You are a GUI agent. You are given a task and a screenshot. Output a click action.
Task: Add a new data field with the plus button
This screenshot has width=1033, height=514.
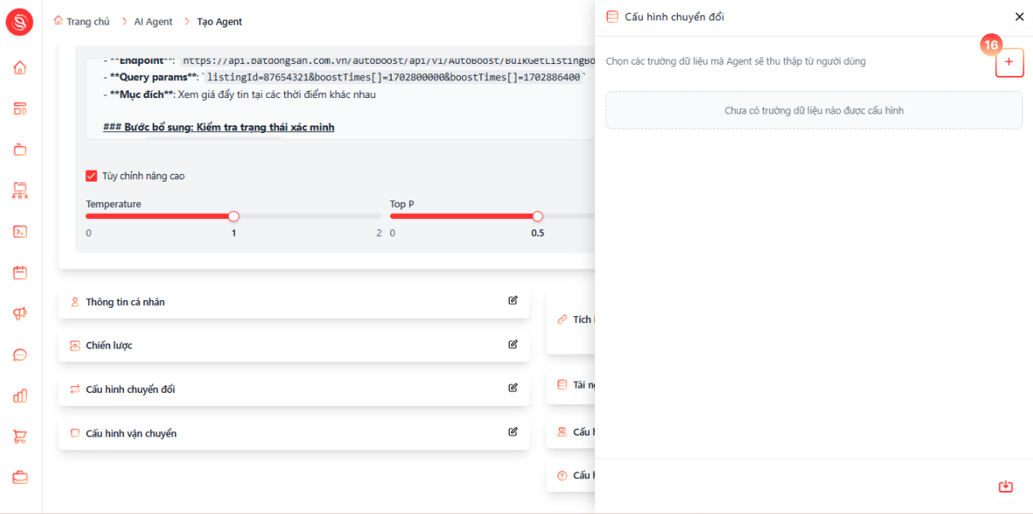pos(1009,62)
